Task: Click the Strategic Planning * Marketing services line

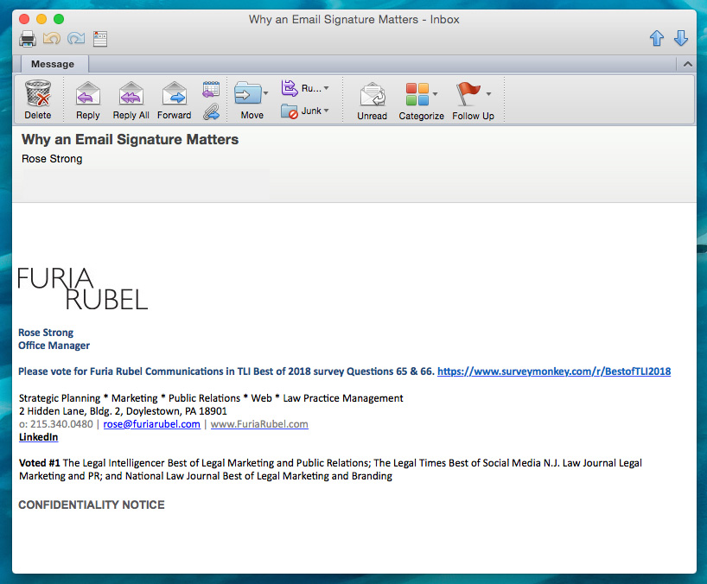Action: click(211, 398)
